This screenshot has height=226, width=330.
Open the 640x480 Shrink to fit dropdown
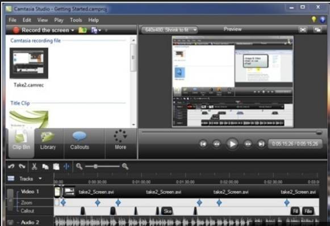[x=169, y=30]
